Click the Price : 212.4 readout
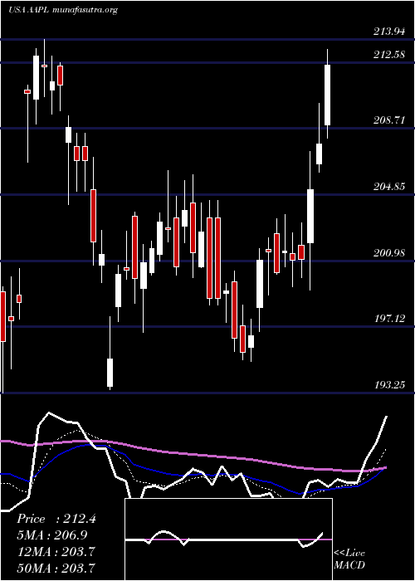The image size is (415, 581). click(x=56, y=519)
